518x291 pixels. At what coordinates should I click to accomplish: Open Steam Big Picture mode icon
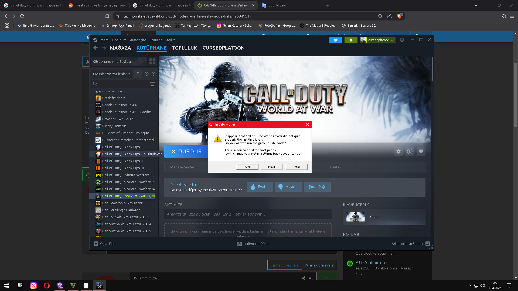402,40
